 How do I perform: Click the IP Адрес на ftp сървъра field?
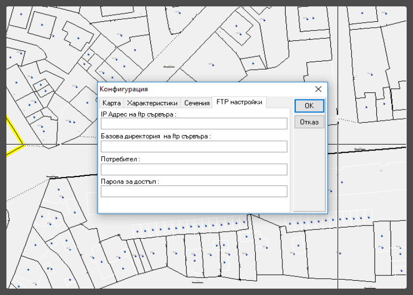pos(194,124)
